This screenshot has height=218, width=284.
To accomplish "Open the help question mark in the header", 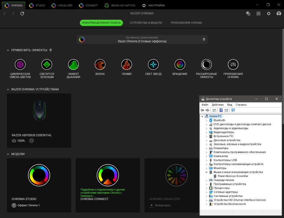I will pyautogui.click(x=279, y=13).
